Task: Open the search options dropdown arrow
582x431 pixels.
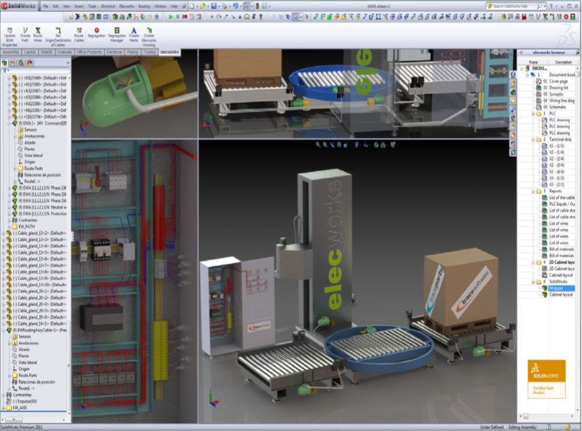Action: point(545,6)
